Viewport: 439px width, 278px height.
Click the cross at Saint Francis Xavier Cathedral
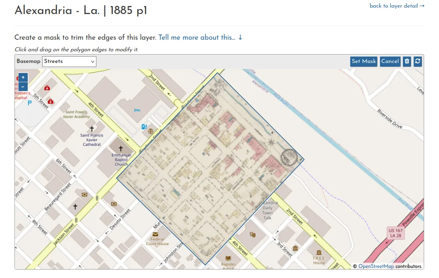92,129
